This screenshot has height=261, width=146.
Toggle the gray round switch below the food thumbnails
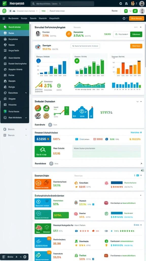[x=50, y=125]
